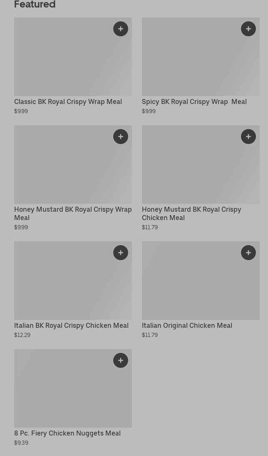268x456 pixels.
Task: Open 8 Pc. Fiery Chicken Nuggets image
Action: [73, 388]
